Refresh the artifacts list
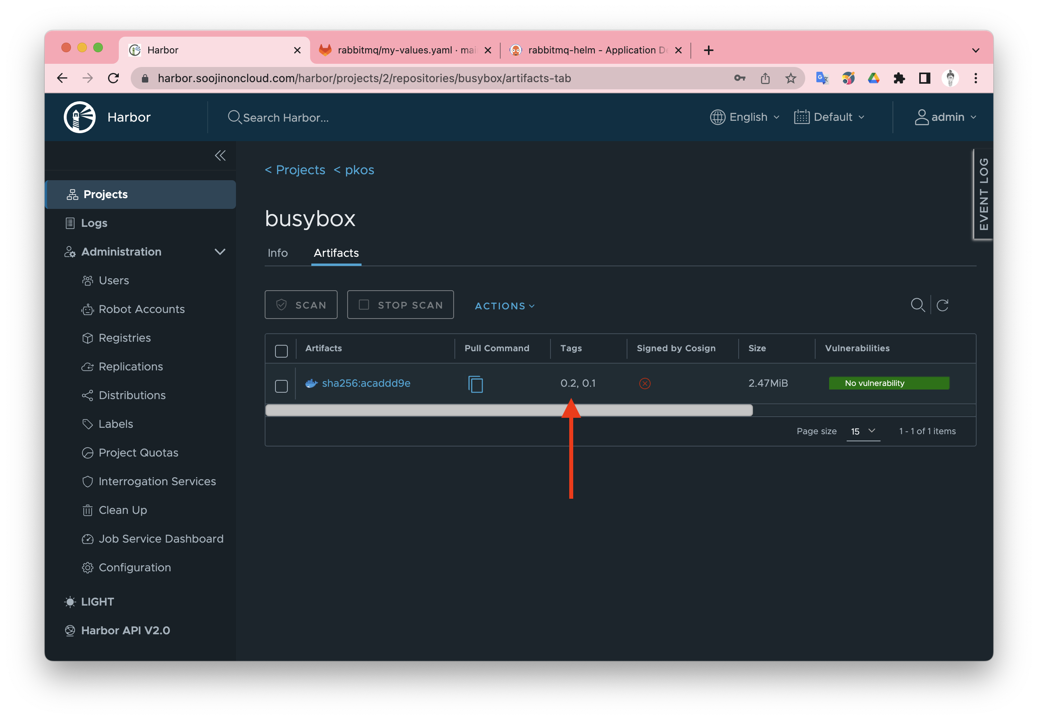The image size is (1038, 720). coord(942,305)
